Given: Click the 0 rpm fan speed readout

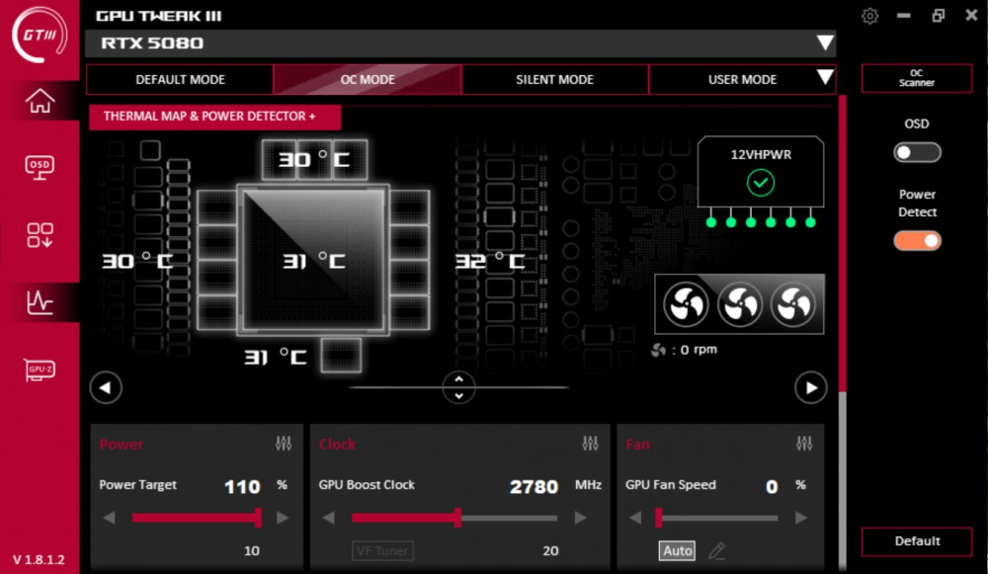Looking at the screenshot, I should coord(685,350).
